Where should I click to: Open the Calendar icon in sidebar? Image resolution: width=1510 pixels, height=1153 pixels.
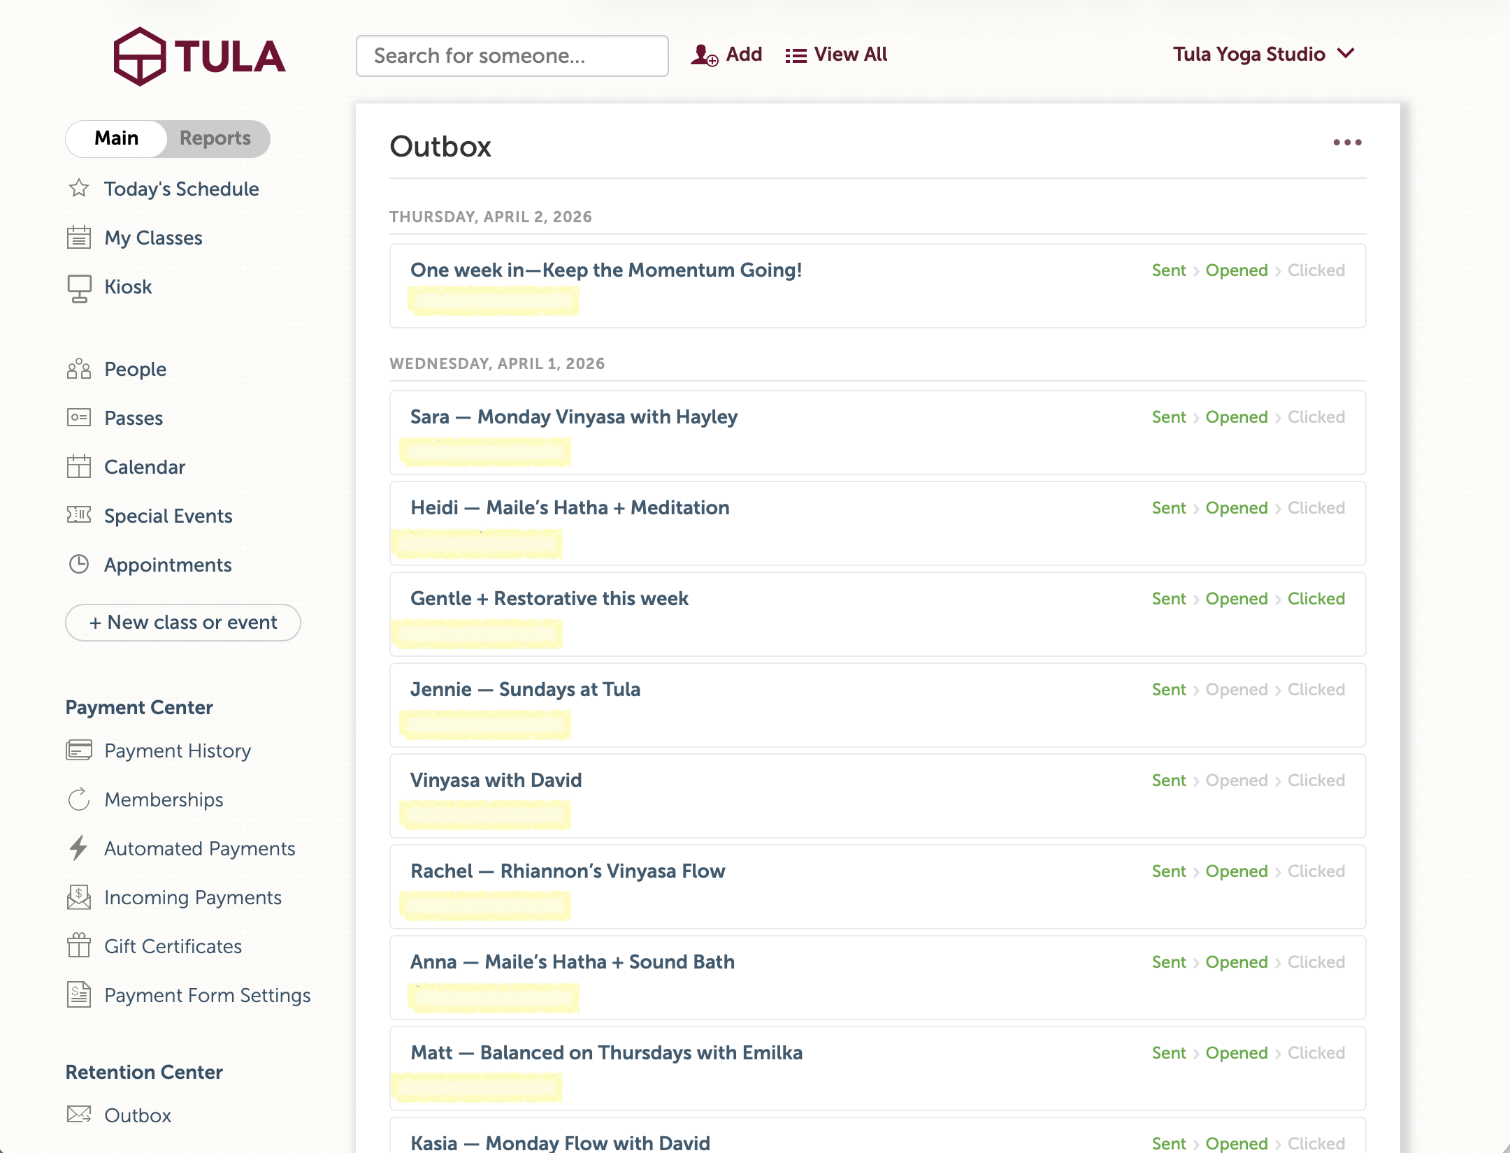tap(79, 467)
